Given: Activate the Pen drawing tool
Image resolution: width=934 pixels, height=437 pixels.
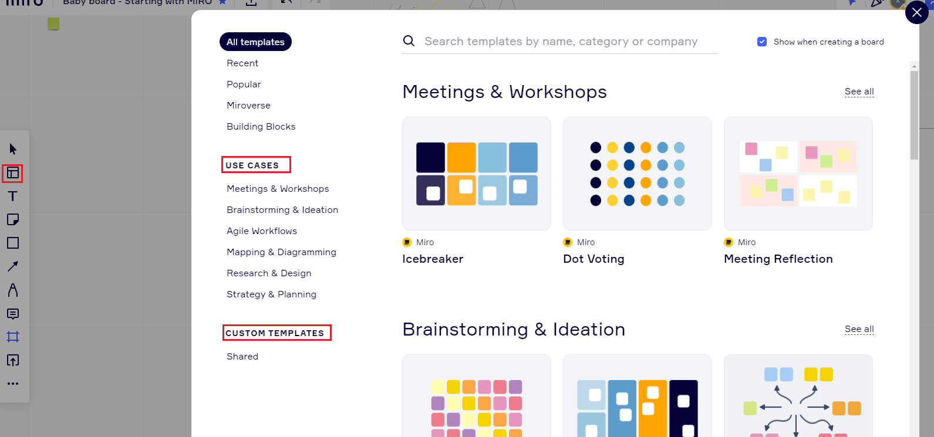Looking at the screenshot, I should pyautogui.click(x=12, y=290).
